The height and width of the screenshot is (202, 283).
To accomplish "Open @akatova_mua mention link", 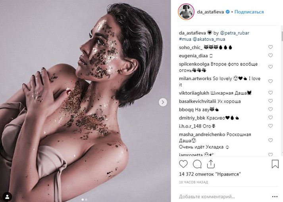I will pos(209,39).
